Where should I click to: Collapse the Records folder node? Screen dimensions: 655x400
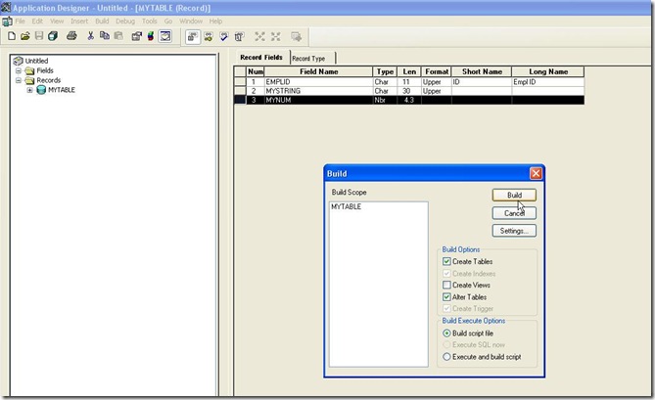tap(18, 80)
